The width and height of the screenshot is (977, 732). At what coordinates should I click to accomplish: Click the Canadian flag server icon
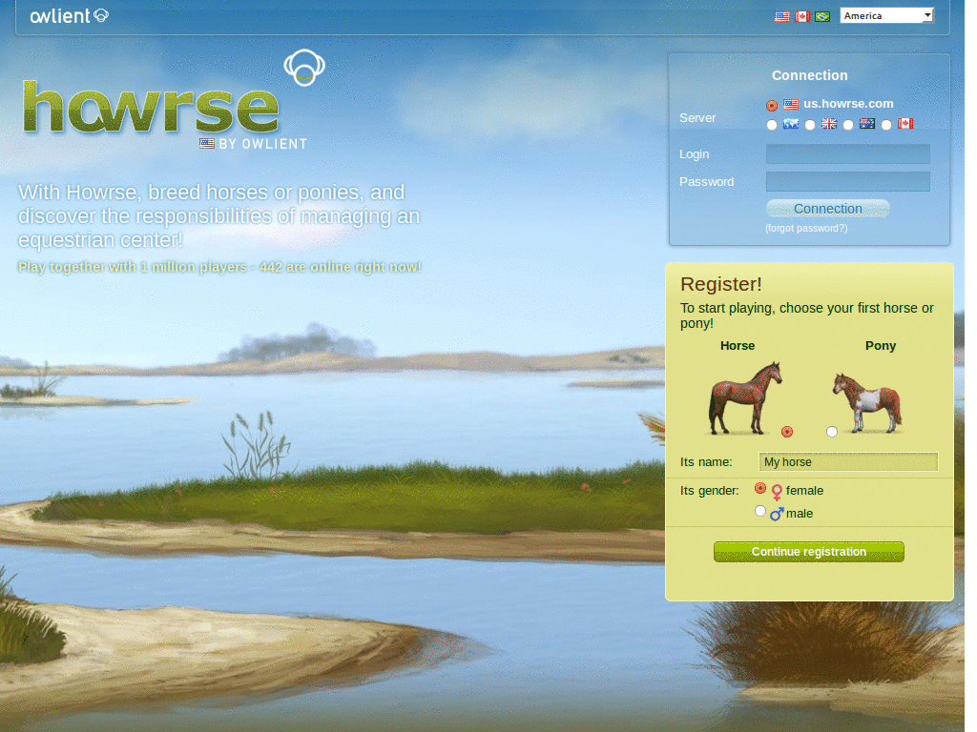click(x=905, y=124)
